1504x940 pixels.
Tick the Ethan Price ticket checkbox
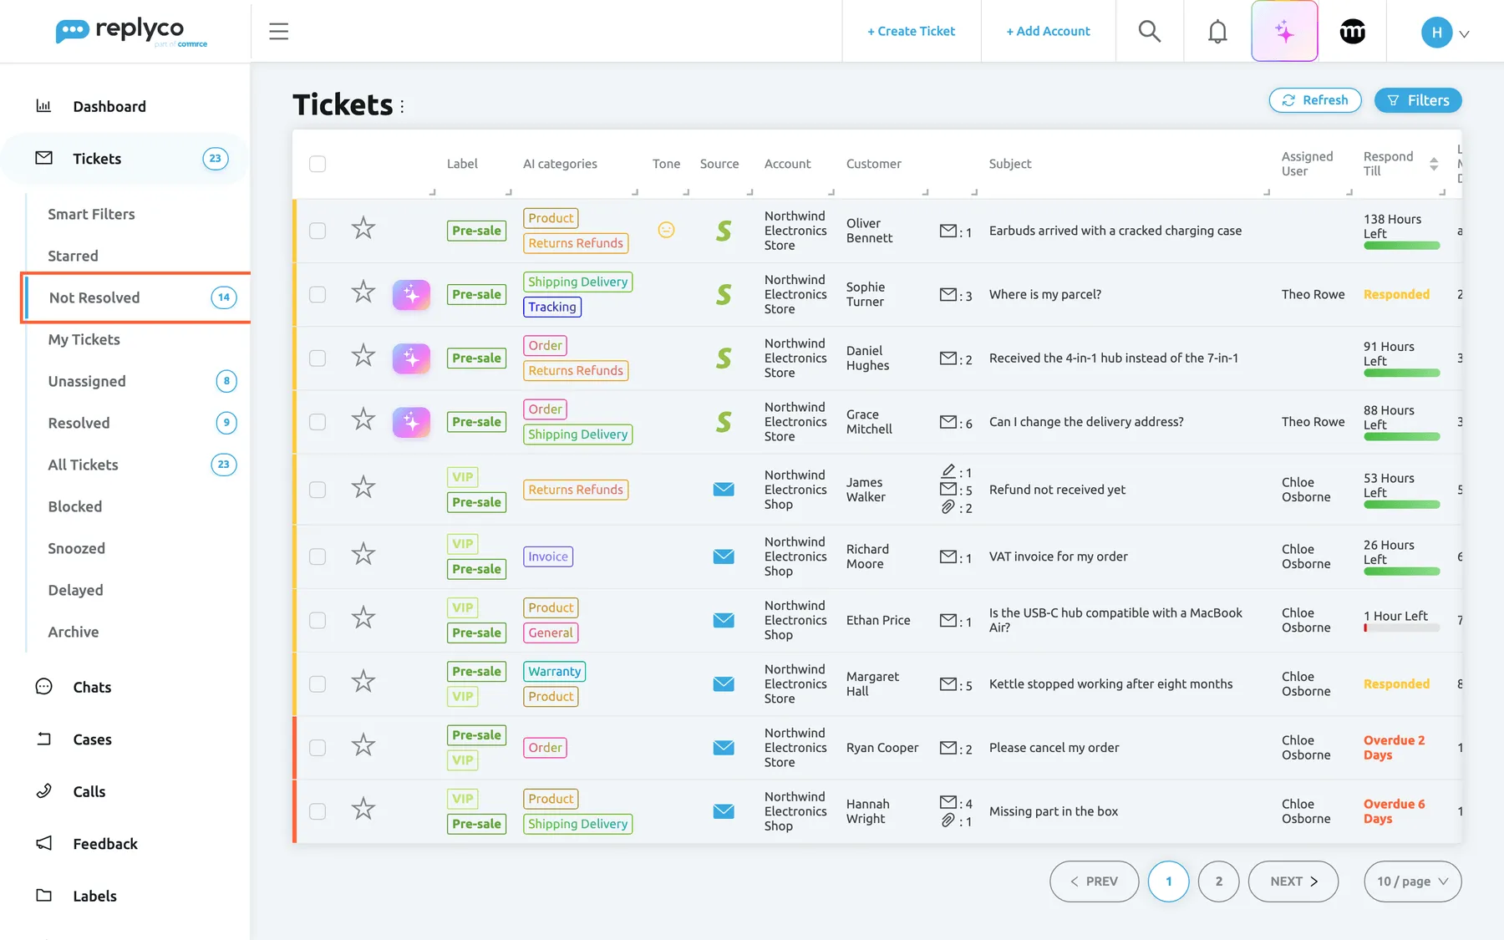point(318,620)
